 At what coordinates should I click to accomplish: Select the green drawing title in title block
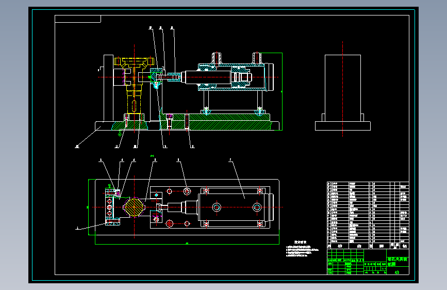(x=398, y=262)
